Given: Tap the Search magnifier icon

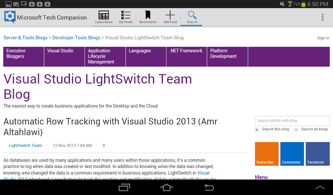Looking at the screenshot, I should [192, 17].
